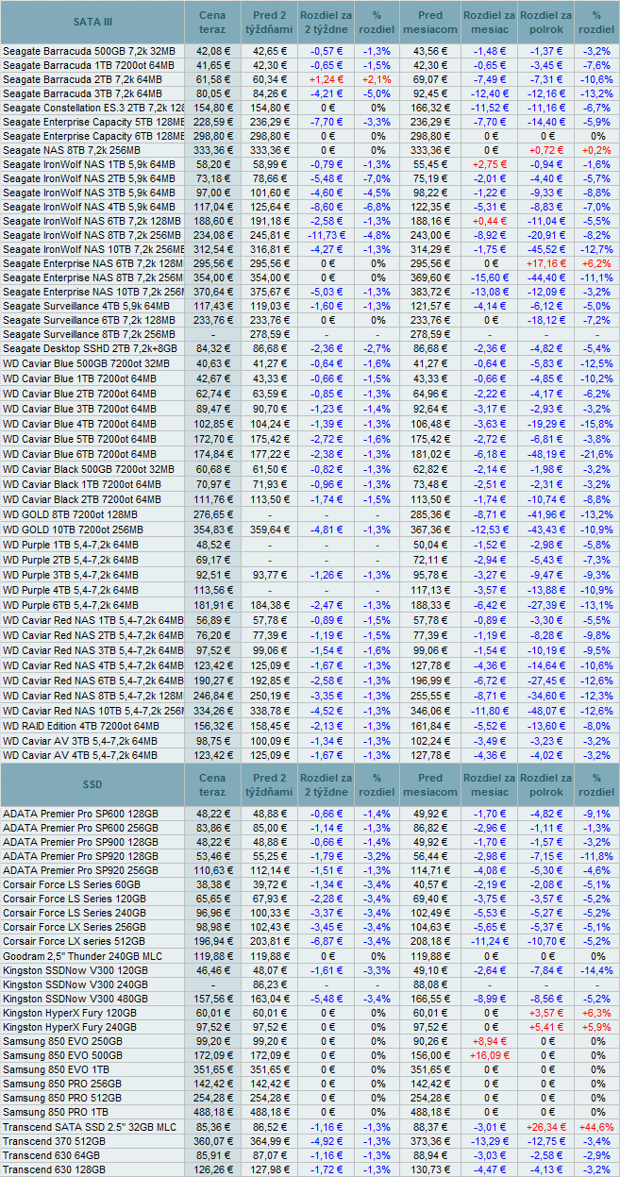Click the +17,16 € Enterprise NAS difference
620x1177 pixels.
(x=545, y=263)
